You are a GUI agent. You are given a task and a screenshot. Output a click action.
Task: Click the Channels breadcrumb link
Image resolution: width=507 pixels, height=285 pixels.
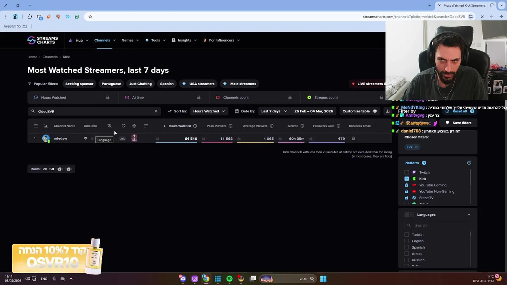50,57
